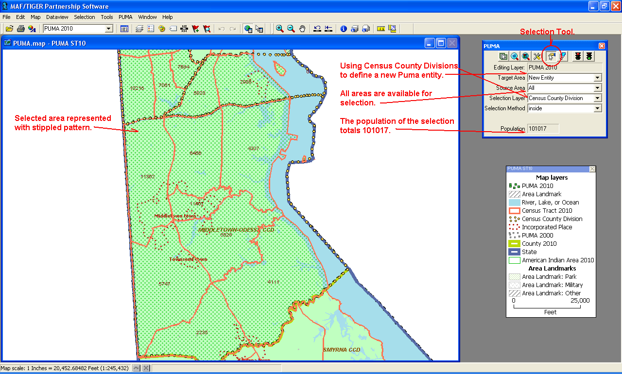Click the PUMA 2000 legend entry

pos(537,236)
